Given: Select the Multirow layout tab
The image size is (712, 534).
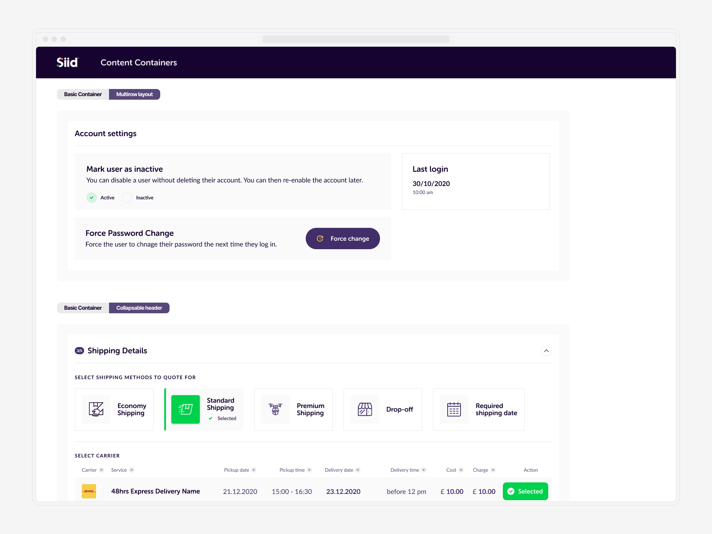Looking at the screenshot, I should (x=134, y=94).
